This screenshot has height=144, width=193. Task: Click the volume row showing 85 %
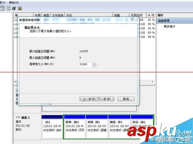coord(147,33)
